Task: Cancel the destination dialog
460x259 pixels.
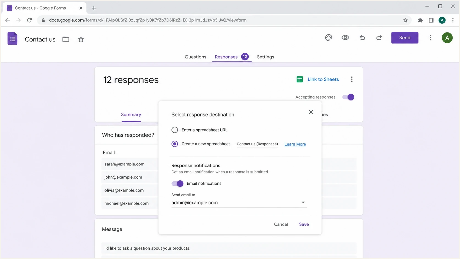Action: coord(281,224)
